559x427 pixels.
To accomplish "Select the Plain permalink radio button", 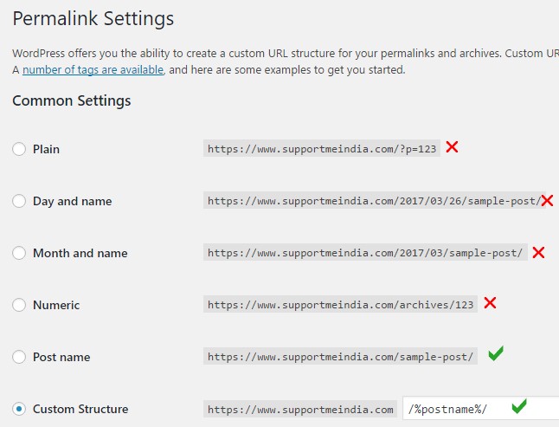I will 19,149.
